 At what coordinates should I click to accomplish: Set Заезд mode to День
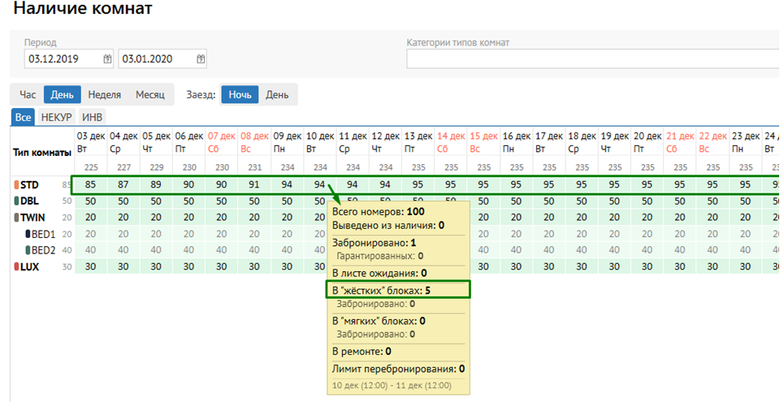pos(277,94)
